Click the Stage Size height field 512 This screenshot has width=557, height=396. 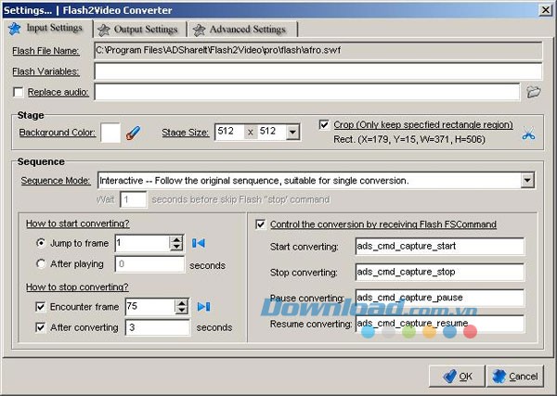point(272,132)
